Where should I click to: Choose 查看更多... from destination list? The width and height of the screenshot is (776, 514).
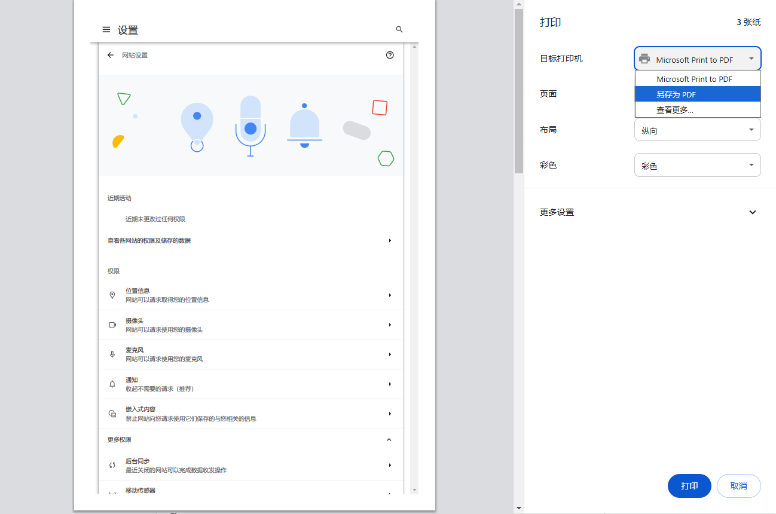[x=698, y=110]
